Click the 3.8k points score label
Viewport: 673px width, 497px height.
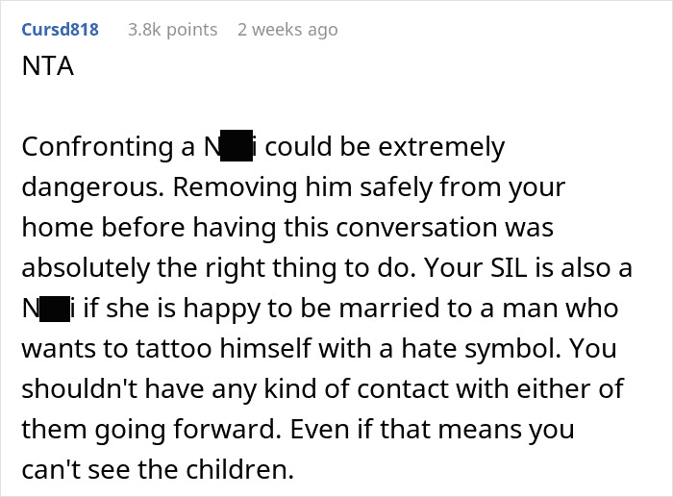click(x=172, y=30)
